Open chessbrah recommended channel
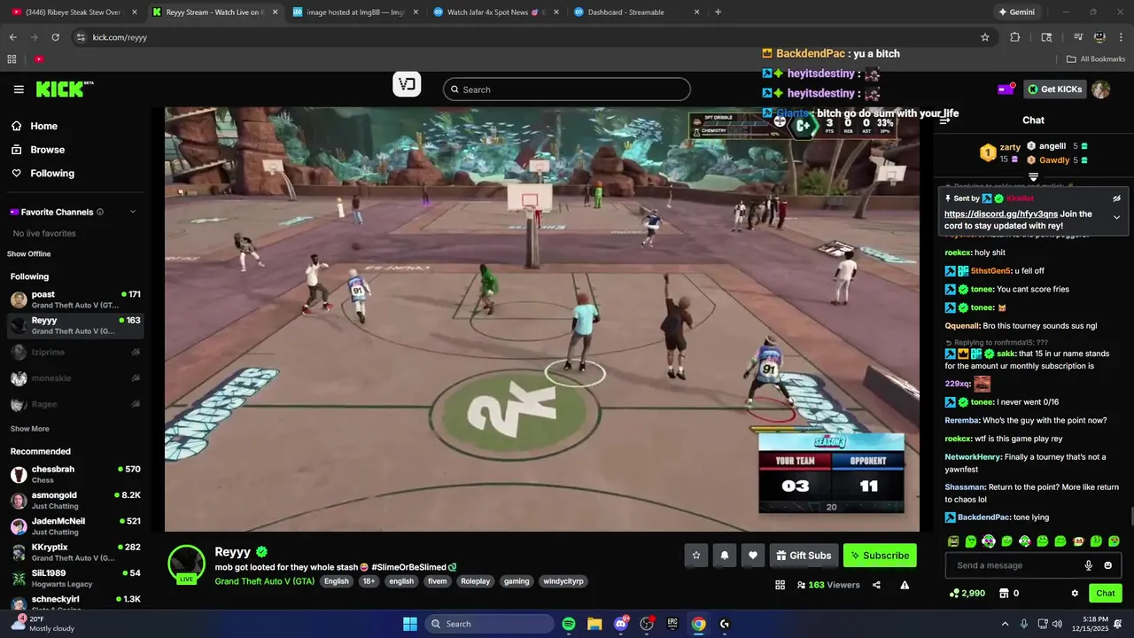Screen dimensions: 1134x638 coord(74,474)
